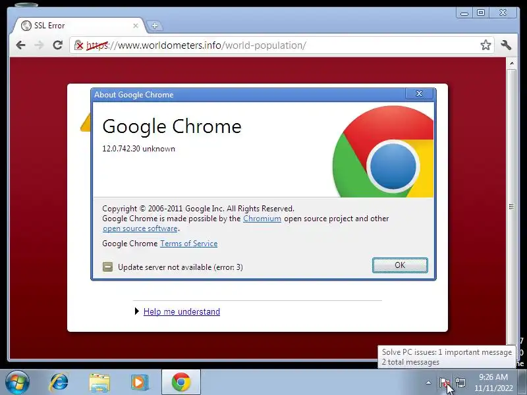Click the browser forward arrow
The width and height of the screenshot is (527, 395).
coord(40,45)
